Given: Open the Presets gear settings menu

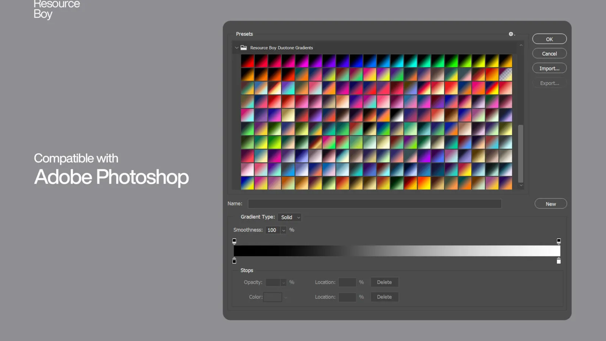Looking at the screenshot, I should point(511,34).
